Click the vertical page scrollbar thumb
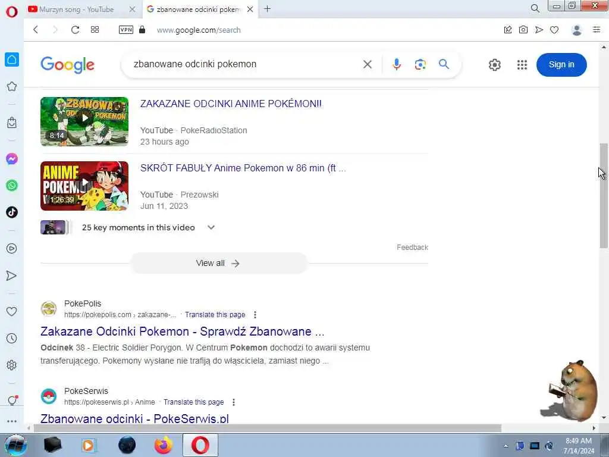Screen dimensions: 609x457 point(604,195)
